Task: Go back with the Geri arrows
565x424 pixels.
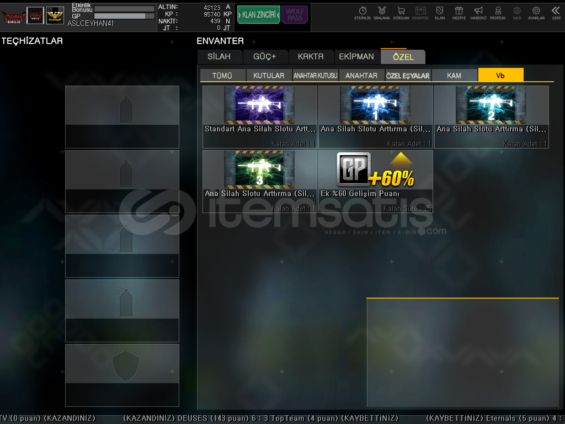Action: (556, 13)
